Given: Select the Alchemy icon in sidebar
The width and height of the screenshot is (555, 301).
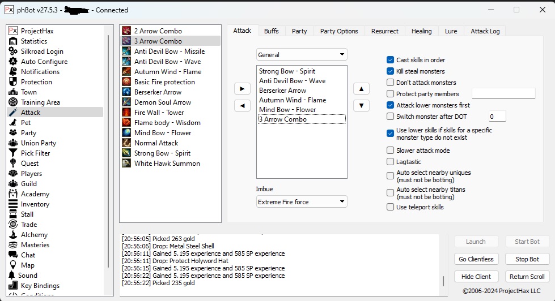Looking at the screenshot, I should [x=12, y=235].
